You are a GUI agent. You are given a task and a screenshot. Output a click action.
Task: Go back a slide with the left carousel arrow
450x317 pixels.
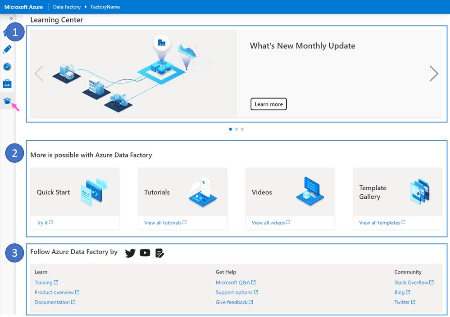(x=39, y=73)
